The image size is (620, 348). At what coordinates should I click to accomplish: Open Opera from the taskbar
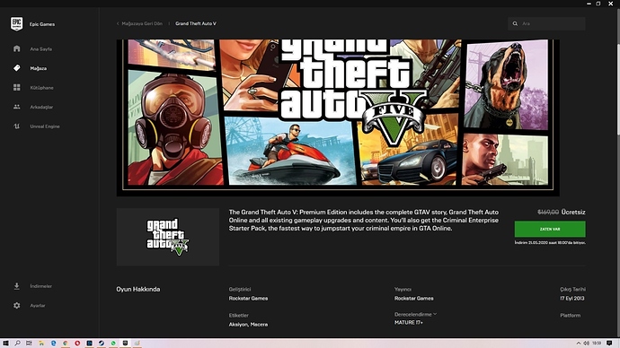77,344
